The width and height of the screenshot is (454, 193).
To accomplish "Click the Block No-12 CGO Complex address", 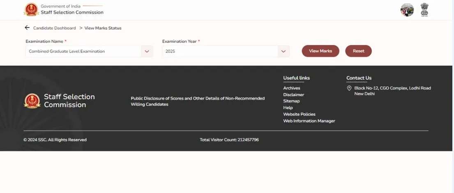I will [x=393, y=91].
